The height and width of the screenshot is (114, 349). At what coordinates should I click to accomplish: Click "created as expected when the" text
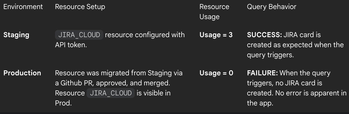coord(295,45)
